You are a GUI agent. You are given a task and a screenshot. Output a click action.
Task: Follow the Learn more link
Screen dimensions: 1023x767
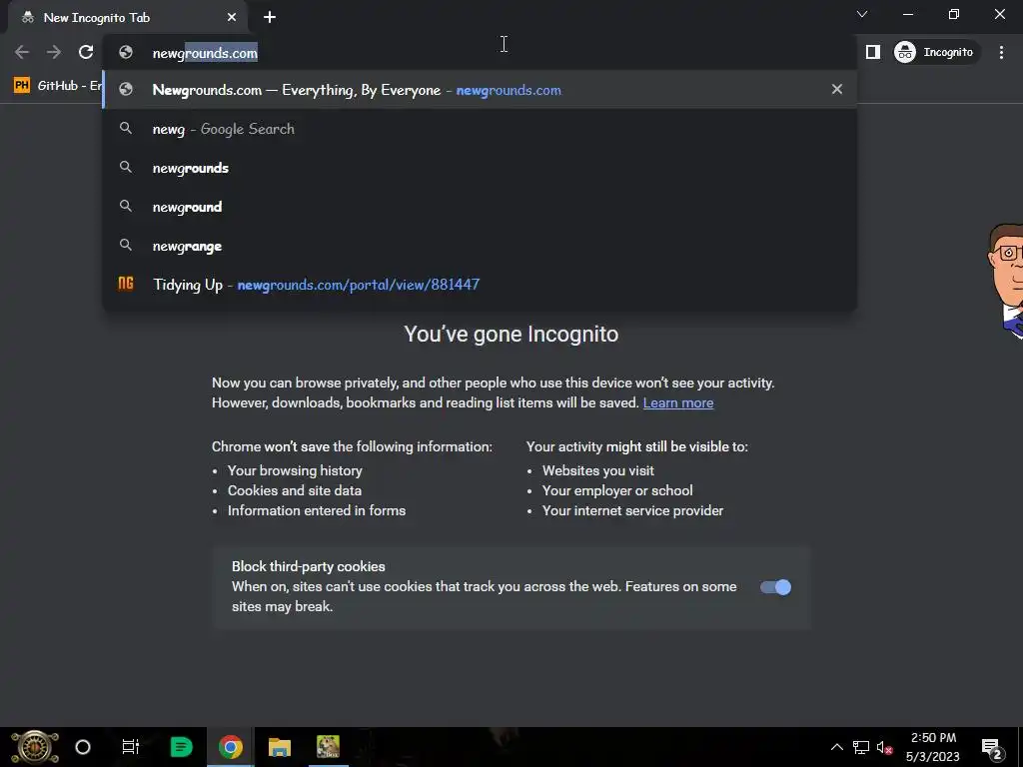[678, 403]
